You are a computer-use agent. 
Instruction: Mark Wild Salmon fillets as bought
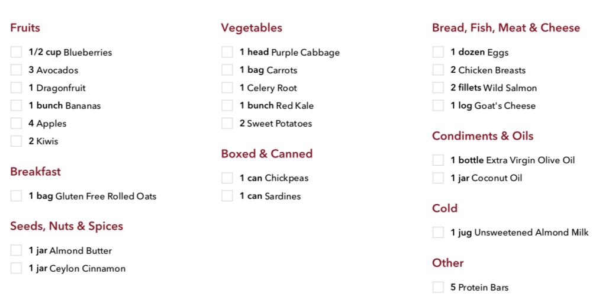pos(438,88)
